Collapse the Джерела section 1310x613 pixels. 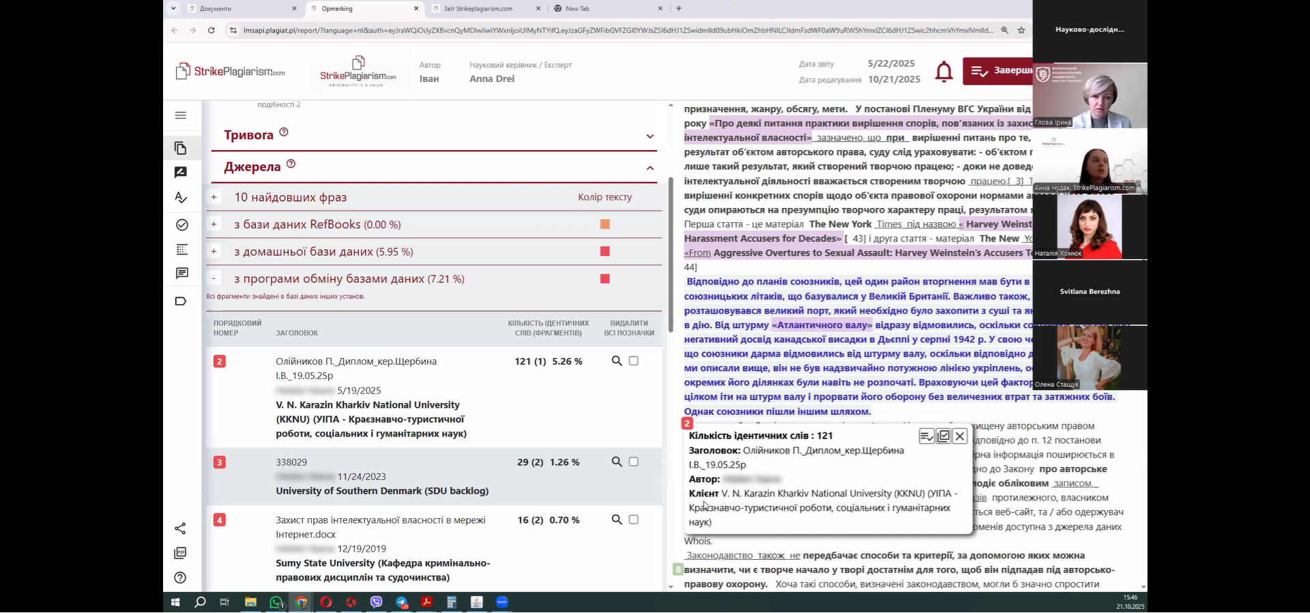tap(650, 168)
